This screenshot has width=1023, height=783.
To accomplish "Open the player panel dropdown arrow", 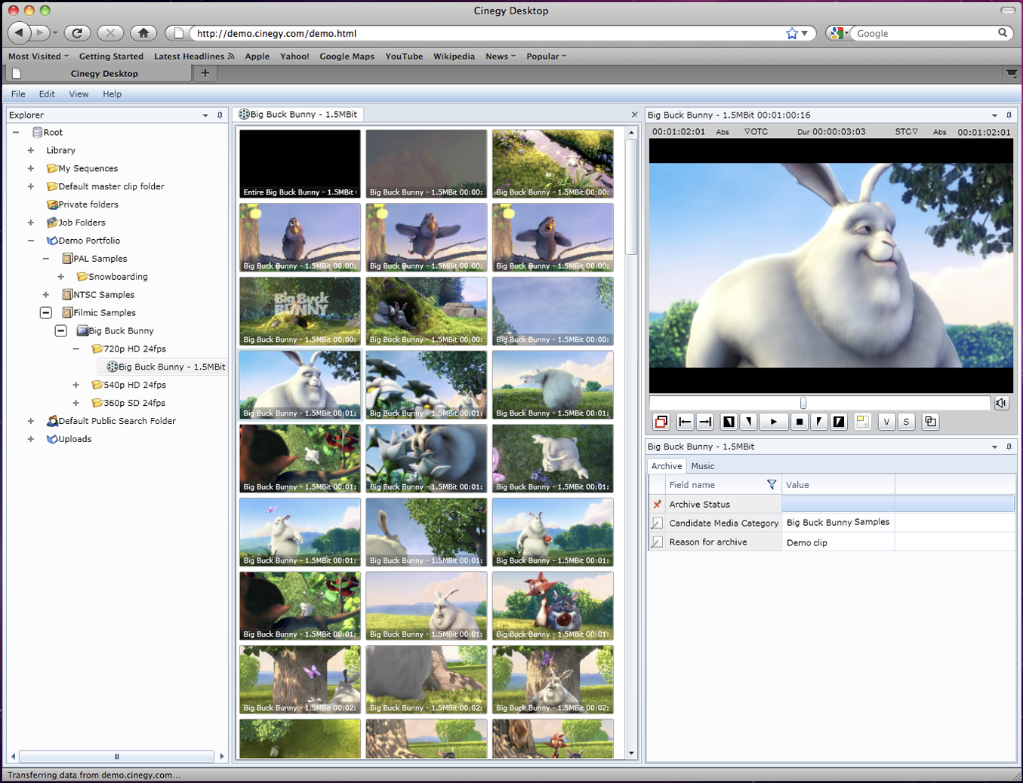I will click(994, 115).
